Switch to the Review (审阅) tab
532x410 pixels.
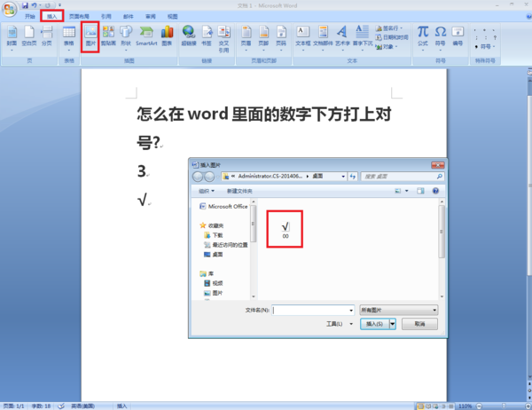pos(151,16)
